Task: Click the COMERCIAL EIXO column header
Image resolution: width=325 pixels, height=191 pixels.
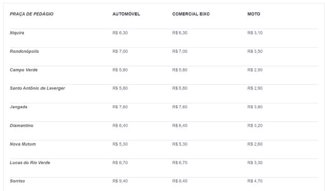Action: (x=191, y=14)
